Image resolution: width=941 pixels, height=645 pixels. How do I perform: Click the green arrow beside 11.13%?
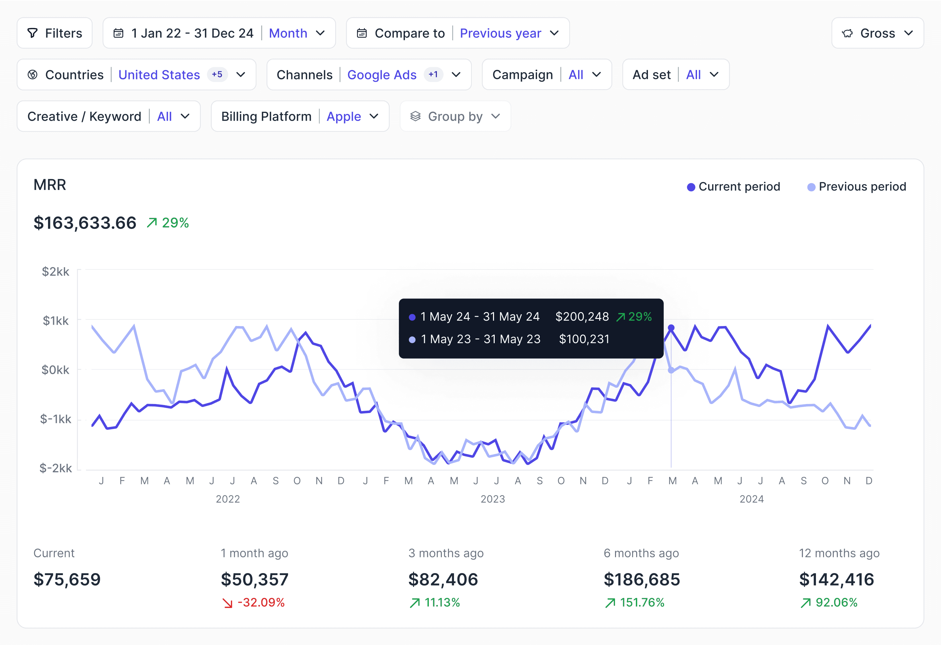pyautogui.click(x=415, y=603)
